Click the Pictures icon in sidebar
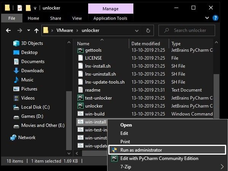 coord(16,89)
